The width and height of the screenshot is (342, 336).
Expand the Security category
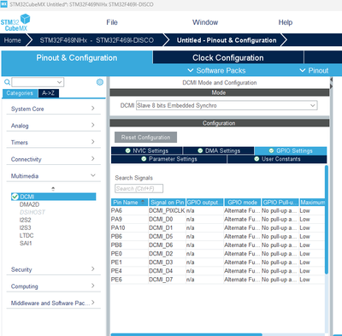[53, 269]
